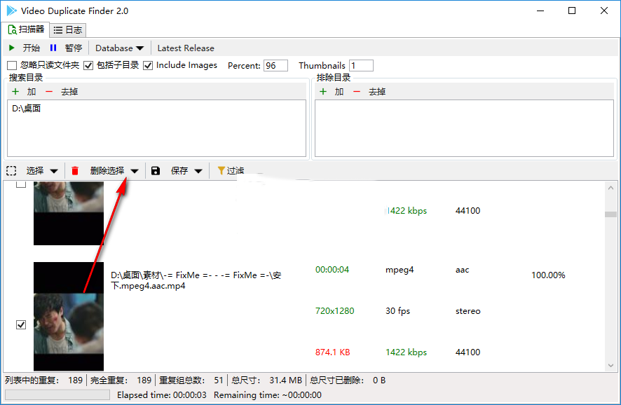Toggle the 忽略只读文件夹 checkbox
Viewport: 621px width, 405px height.
click(12, 65)
